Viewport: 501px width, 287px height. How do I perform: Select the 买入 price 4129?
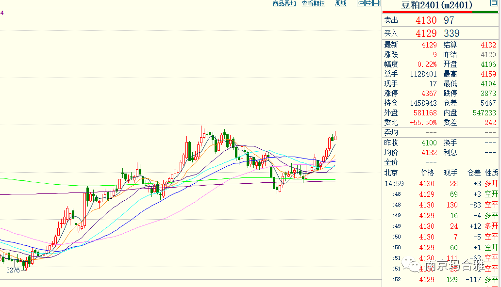point(426,33)
